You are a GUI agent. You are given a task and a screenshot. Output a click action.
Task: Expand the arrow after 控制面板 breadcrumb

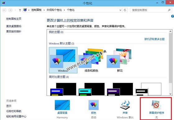(44, 10)
